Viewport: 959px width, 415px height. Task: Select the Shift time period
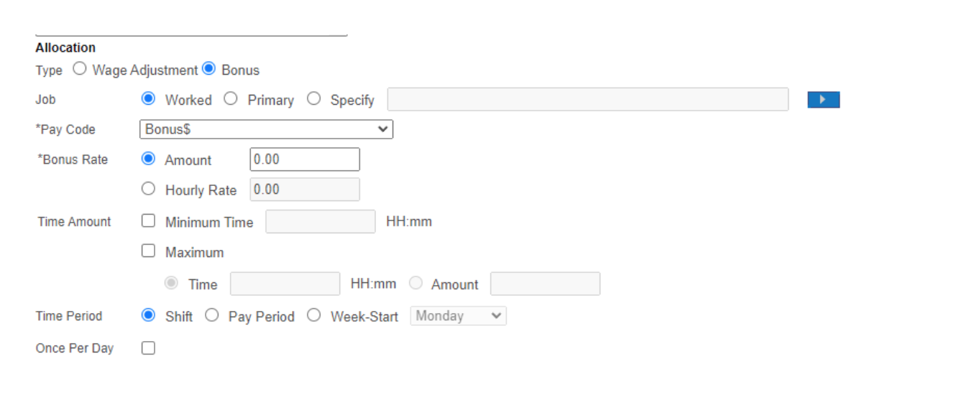(149, 316)
